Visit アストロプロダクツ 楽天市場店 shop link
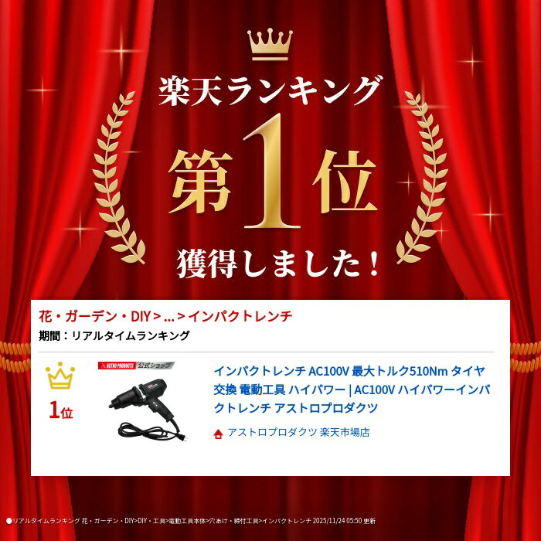The image size is (541, 541). coord(298,432)
